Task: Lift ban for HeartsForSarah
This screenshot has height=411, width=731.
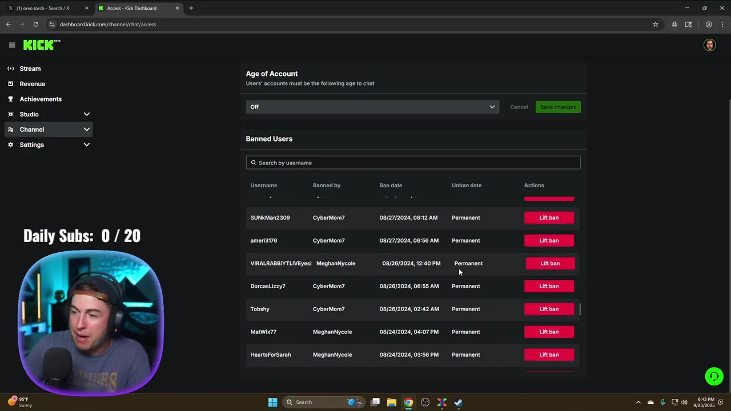Action: tap(549, 354)
